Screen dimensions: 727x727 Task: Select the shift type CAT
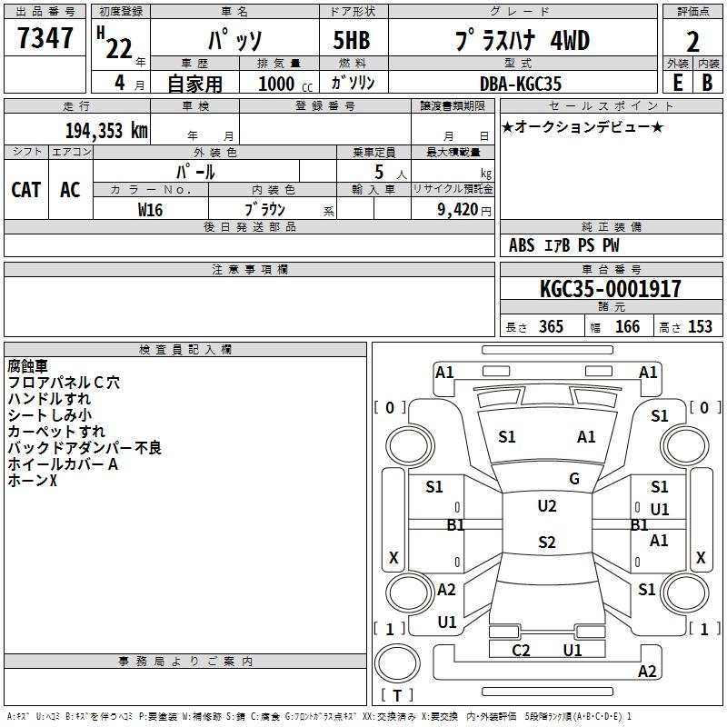click(x=26, y=190)
